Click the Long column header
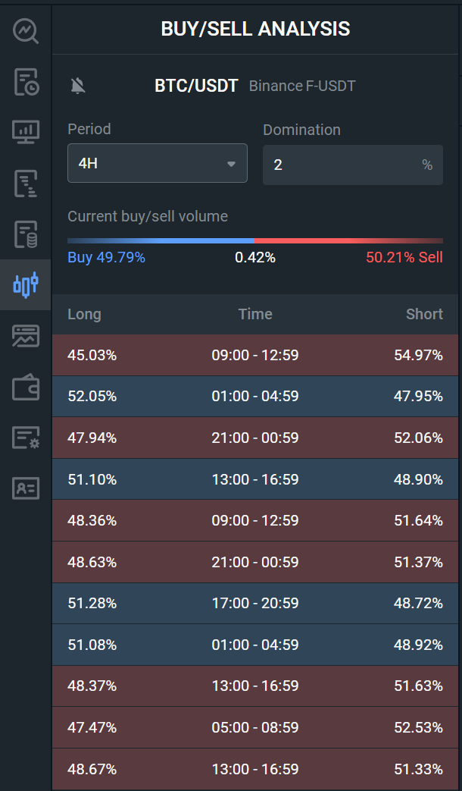Viewport: 462px width, 791px height. 84,314
